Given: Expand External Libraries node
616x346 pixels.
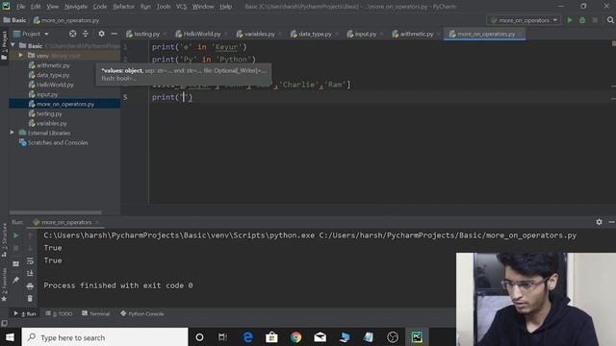Looking at the screenshot, I should (x=13, y=133).
